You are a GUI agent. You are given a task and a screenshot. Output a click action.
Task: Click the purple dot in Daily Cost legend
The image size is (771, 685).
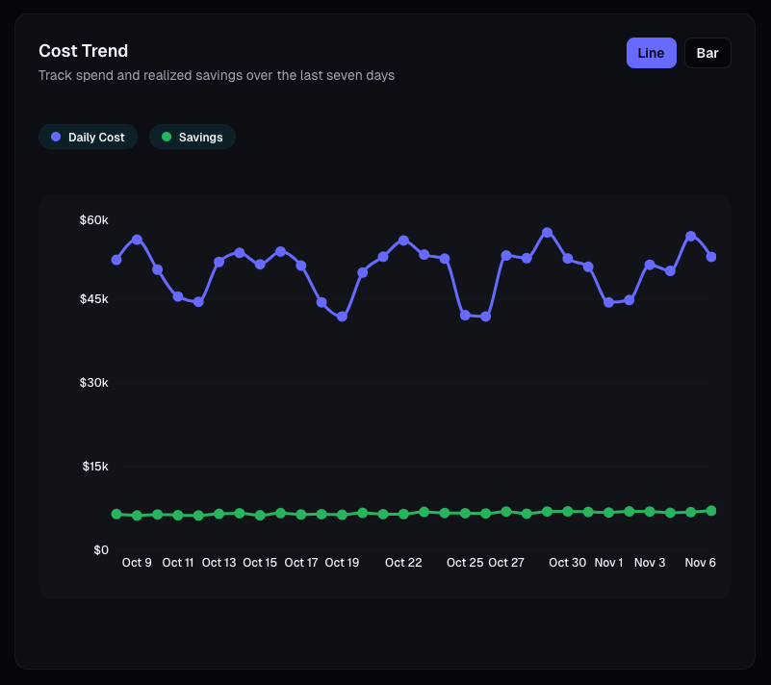pos(56,138)
